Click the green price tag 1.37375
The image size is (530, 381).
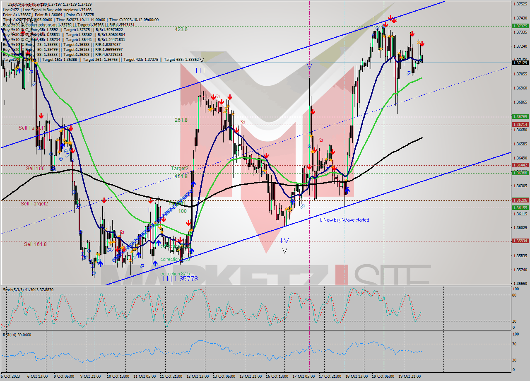pos(520,26)
